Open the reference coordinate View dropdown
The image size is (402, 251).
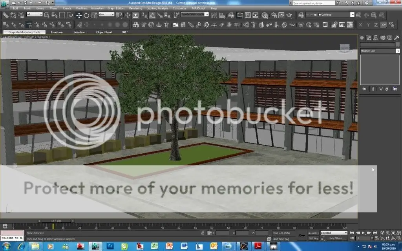[x=106, y=15]
